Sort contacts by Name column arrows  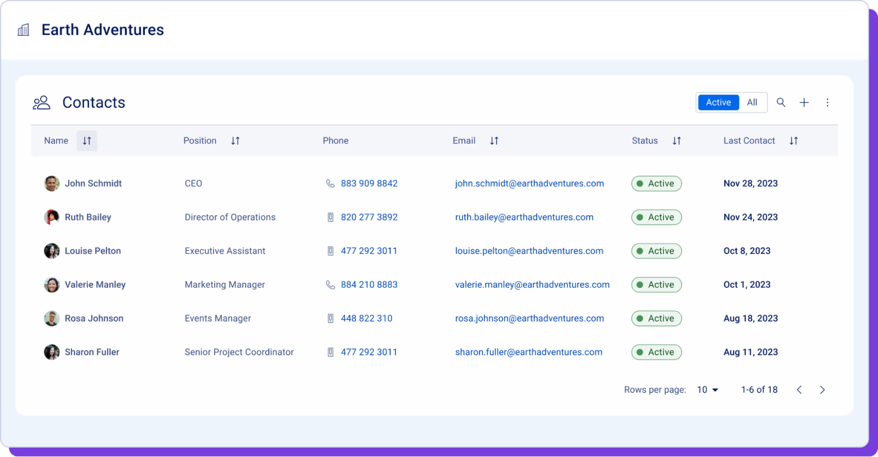click(87, 141)
